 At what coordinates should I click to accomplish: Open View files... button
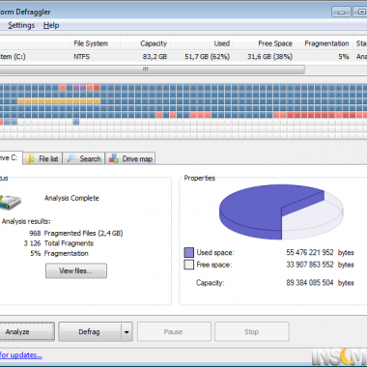click(76, 270)
